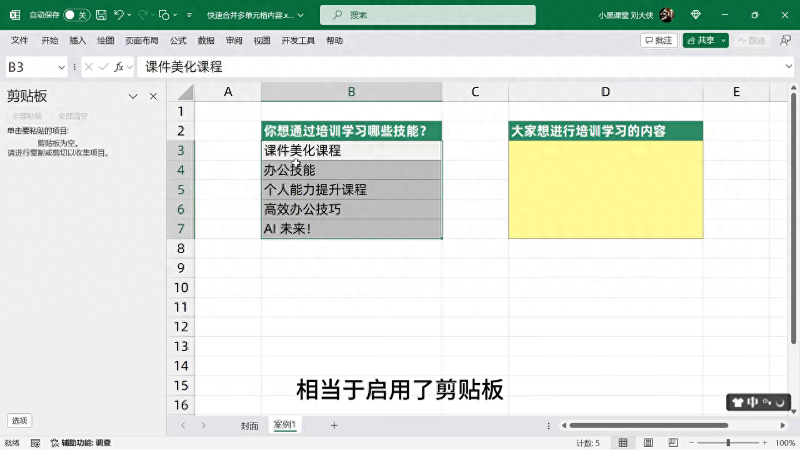Click the previous sheet navigation arrow

coord(183,426)
